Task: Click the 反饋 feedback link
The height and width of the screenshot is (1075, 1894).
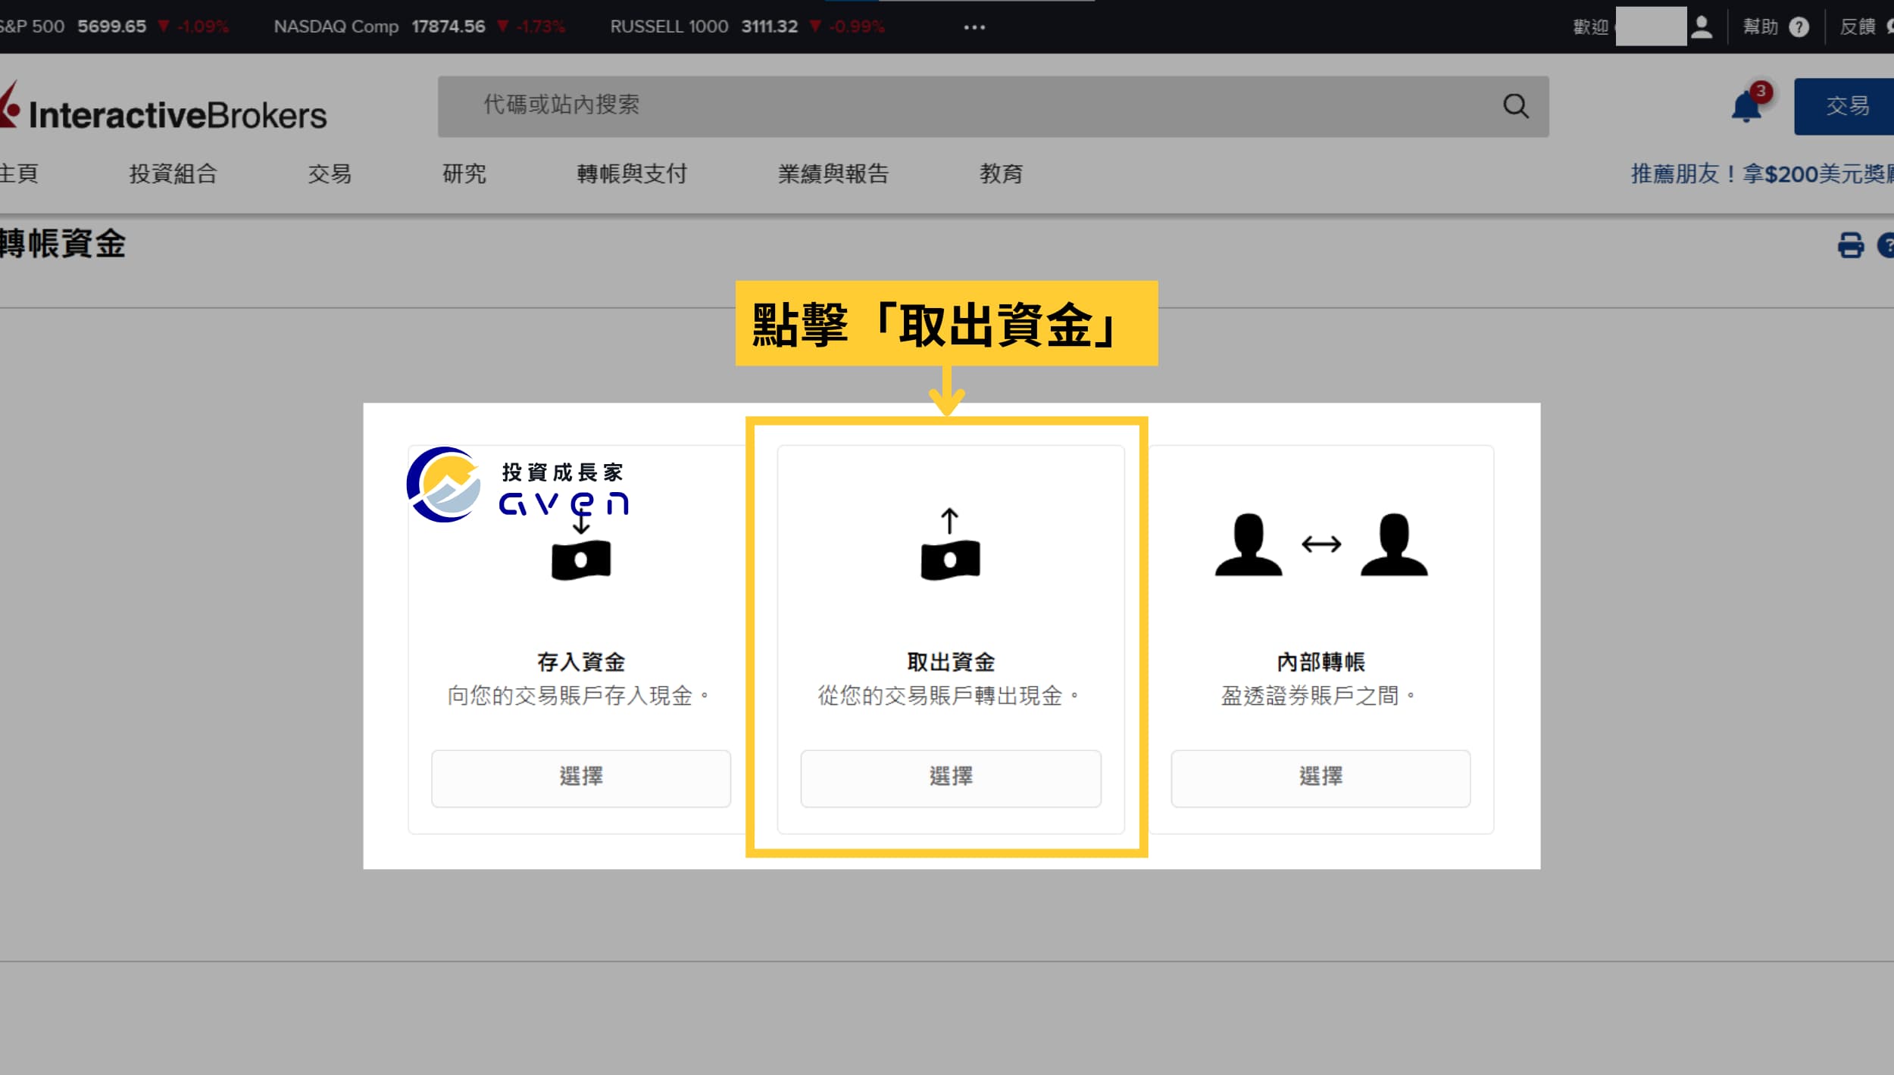Action: [1858, 27]
